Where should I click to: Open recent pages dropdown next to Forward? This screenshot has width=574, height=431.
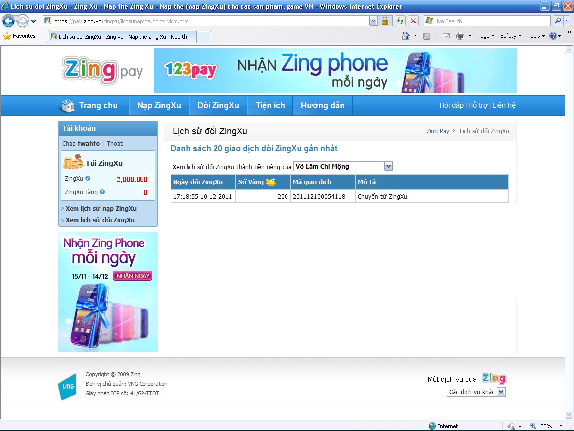coord(34,21)
